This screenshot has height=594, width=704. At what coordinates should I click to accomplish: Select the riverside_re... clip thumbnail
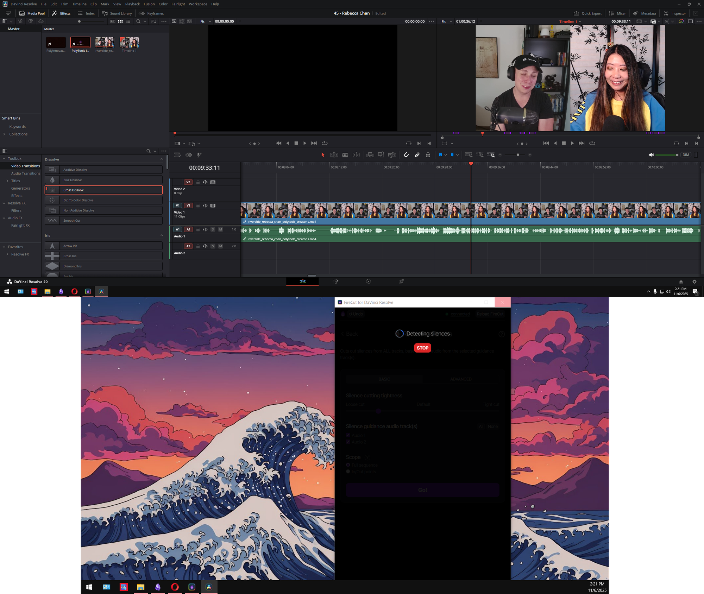(105, 43)
